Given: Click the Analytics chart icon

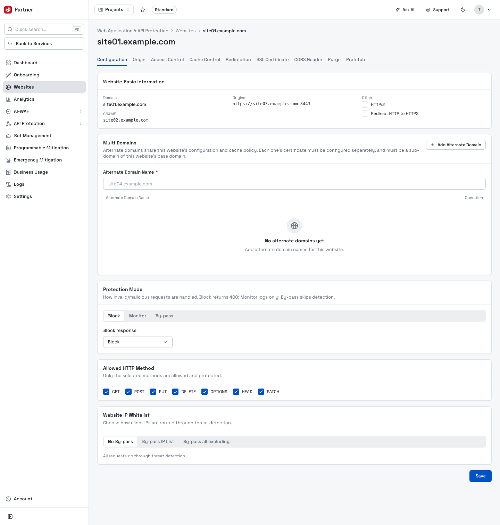Looking at the screenshot, I should [8, 99].
